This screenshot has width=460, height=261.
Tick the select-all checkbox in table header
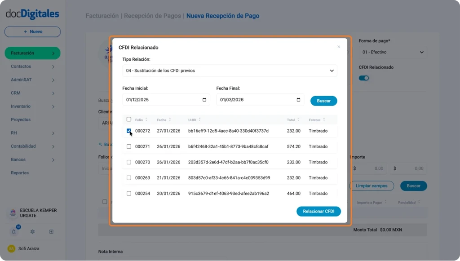coord(129,119)
